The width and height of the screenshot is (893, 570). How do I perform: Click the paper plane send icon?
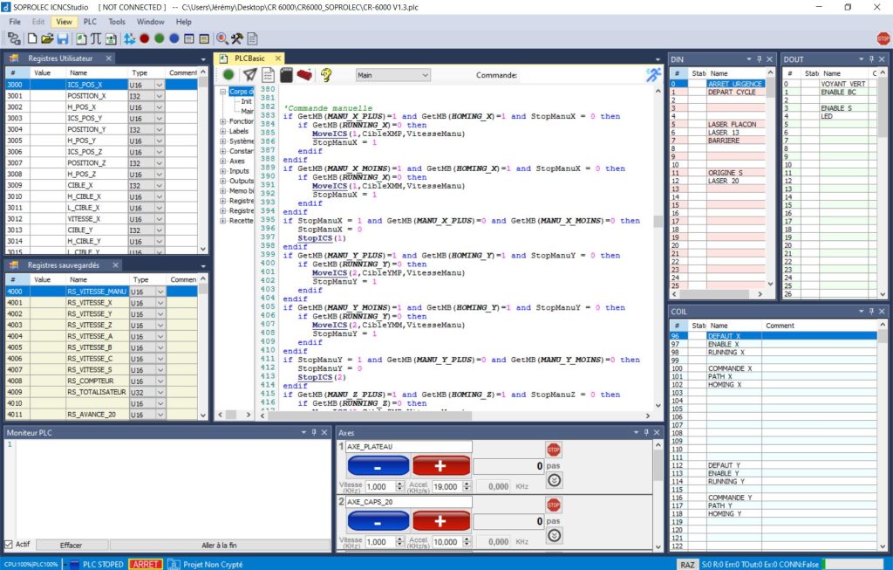click(x=249, y=75)
